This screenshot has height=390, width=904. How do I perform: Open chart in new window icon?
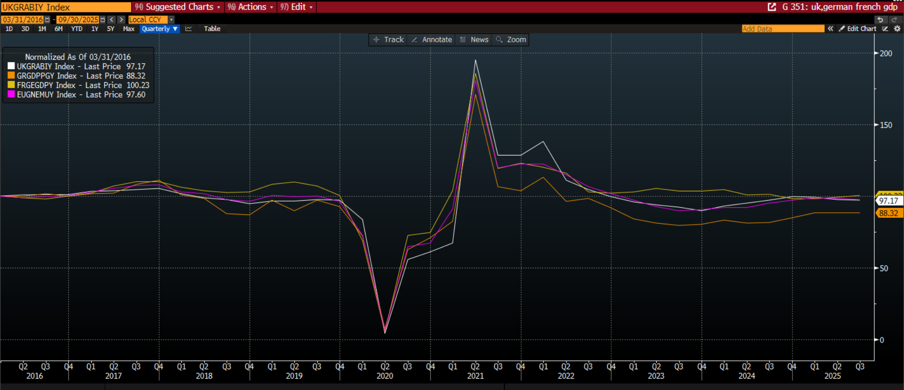point(772,7)
